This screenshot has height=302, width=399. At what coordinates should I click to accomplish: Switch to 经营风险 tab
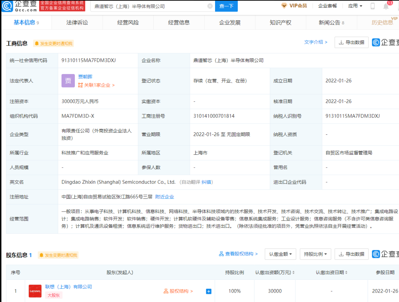coord(128,23)
